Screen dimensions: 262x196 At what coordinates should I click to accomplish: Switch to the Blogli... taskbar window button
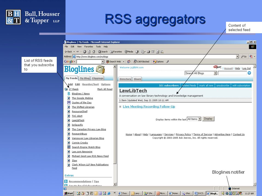tap(213, 193)
